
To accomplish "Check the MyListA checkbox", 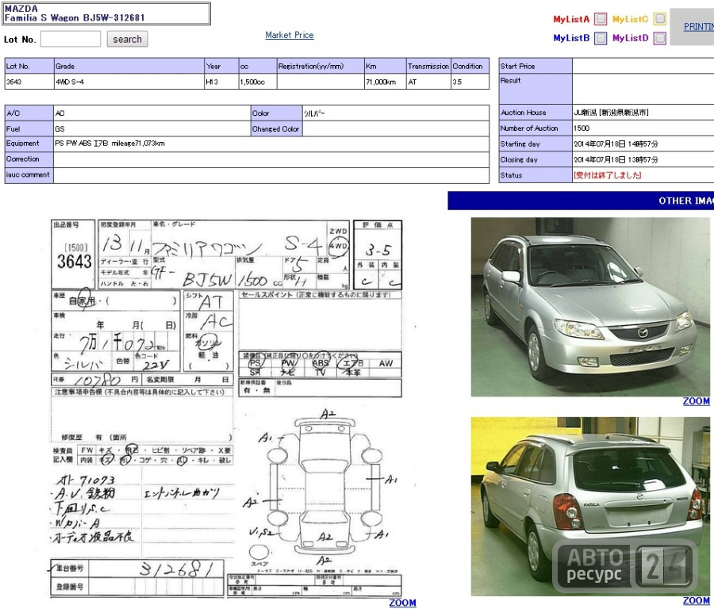I will tap(601, 19).
